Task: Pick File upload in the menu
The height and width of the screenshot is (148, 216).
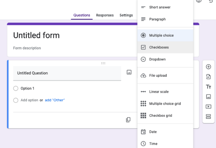Action: click(x=165, y=75)
